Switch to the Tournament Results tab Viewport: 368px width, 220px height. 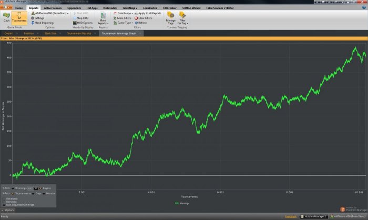point(79,34)
